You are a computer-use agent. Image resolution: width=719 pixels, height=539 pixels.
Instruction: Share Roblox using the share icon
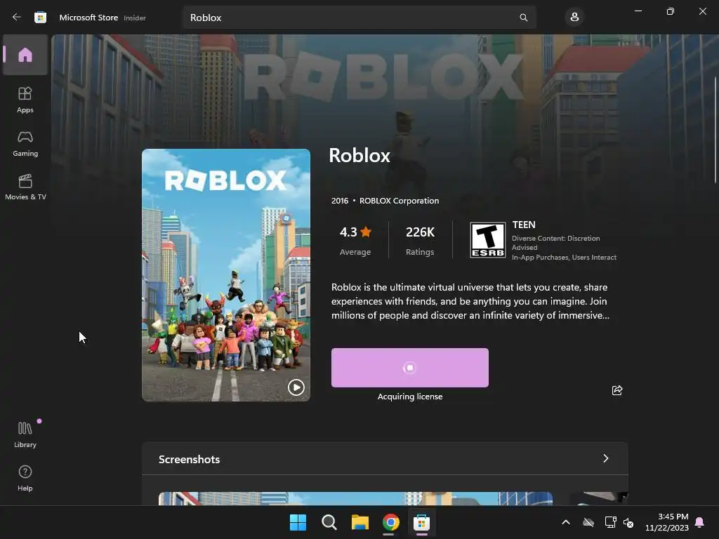pos(617,390)
